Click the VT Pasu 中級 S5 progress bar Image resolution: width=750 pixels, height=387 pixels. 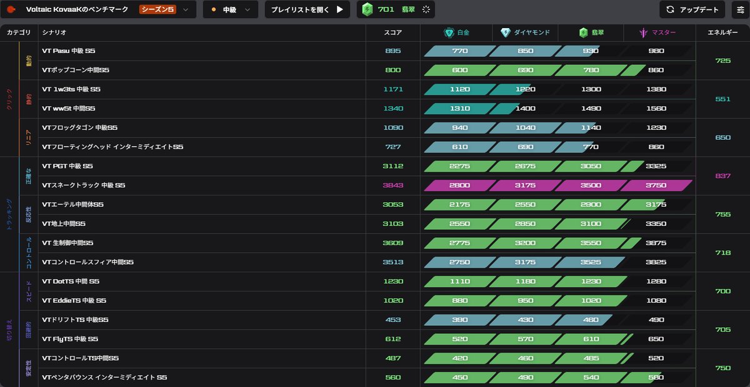[x=558, y=51]
